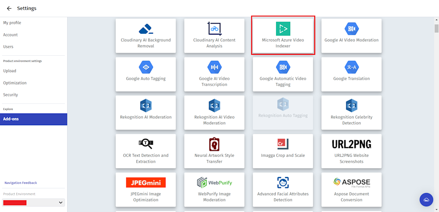Image resolution: width=439 pixels, height=212 pixels.
Task: Click 'Neural Artwork Style Transfer' card title
Action: coord(215,159)
